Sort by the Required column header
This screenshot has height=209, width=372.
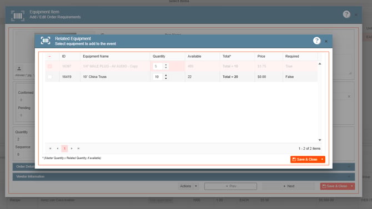tap(292, 57)
